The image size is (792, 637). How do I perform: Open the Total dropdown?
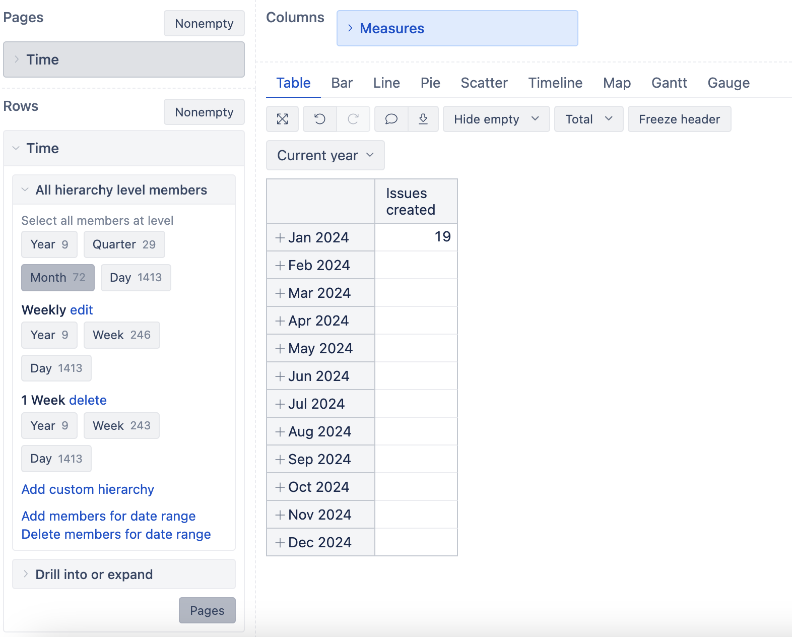click(x=588, y=119)
